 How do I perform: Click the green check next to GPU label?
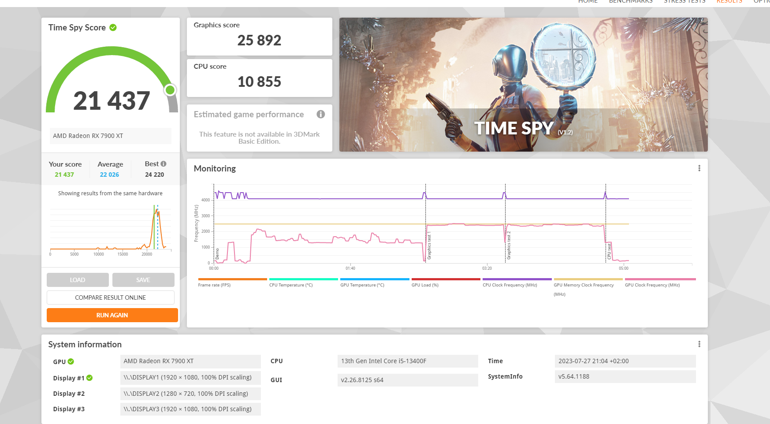tap(71, 361)
